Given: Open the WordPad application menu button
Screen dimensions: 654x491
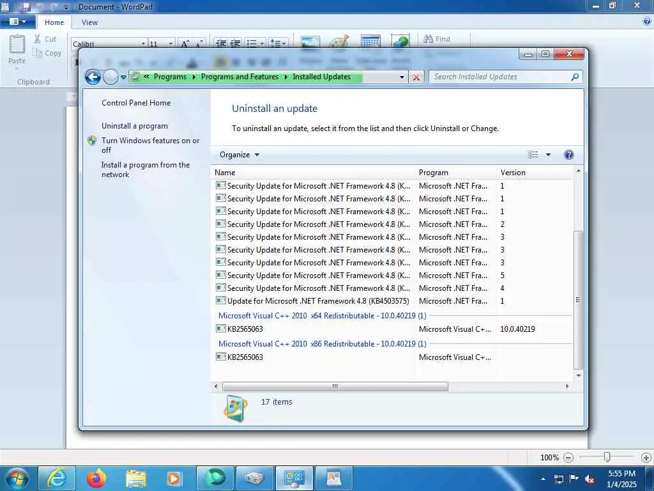Looking at the screenshot, I should pyautogui.click(x=17, y=22).
